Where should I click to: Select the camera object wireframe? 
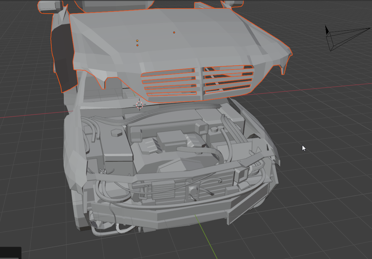[x=345, y=37]
